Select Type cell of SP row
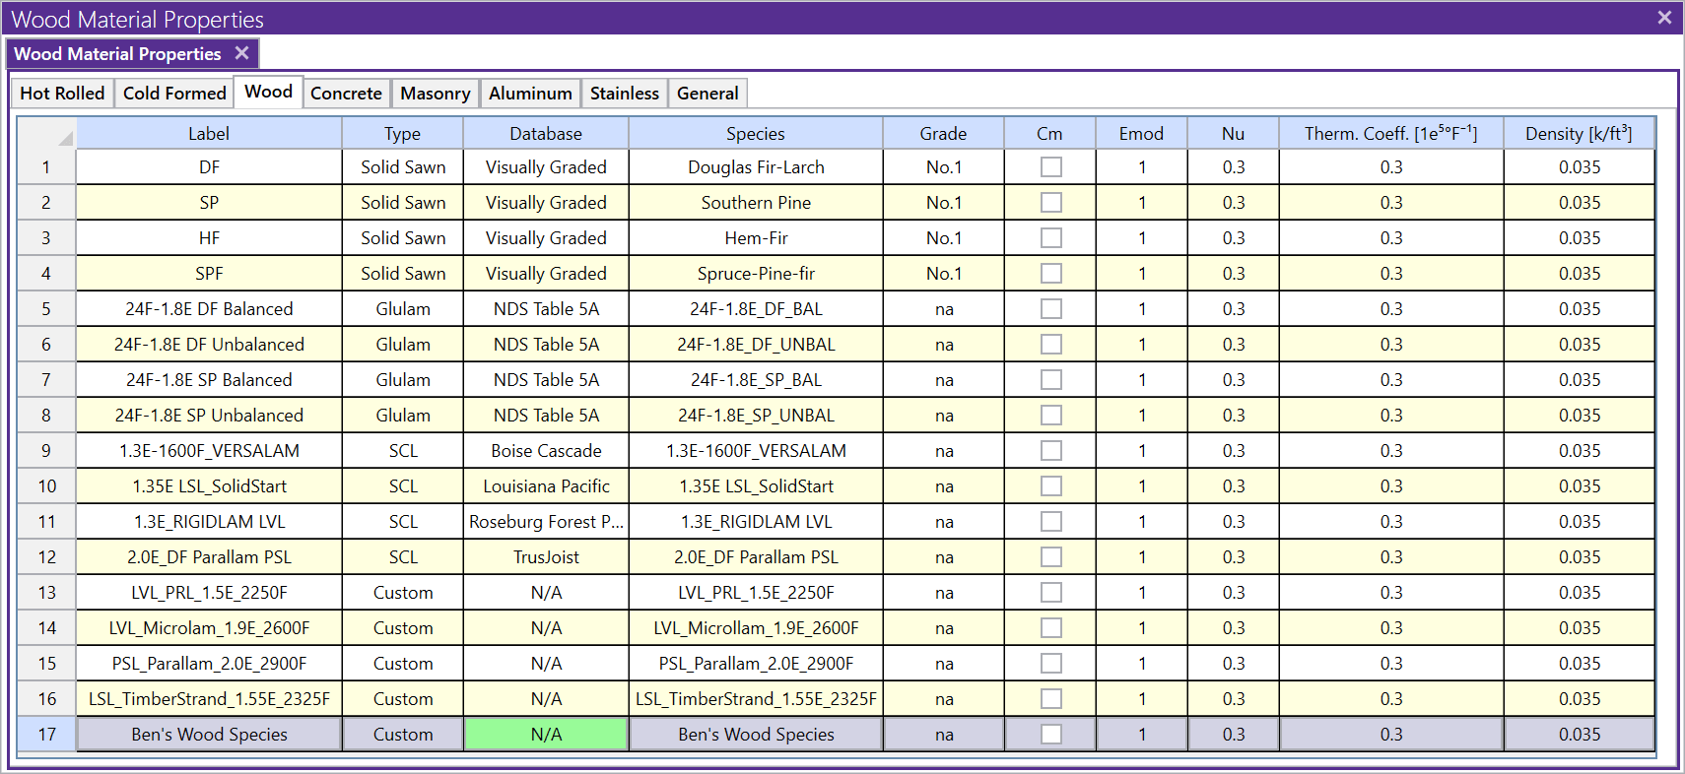Image resolution: width=1685 pixels, height=774 pixels. click(403, 203)
